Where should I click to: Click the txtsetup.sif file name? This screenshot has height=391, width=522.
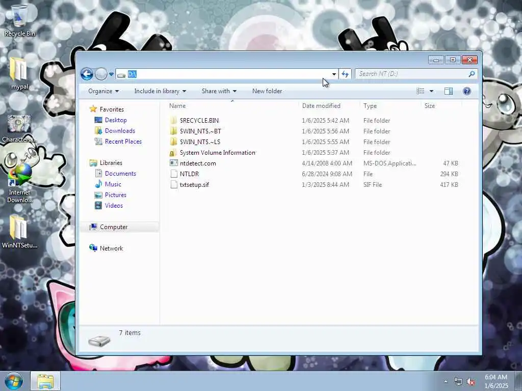(194, 184)
